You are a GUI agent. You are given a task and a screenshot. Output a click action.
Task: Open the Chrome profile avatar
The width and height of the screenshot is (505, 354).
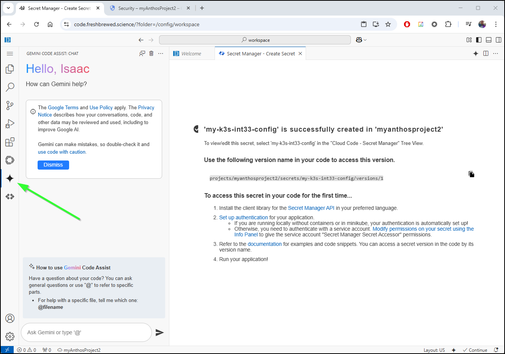pos(482,24)
